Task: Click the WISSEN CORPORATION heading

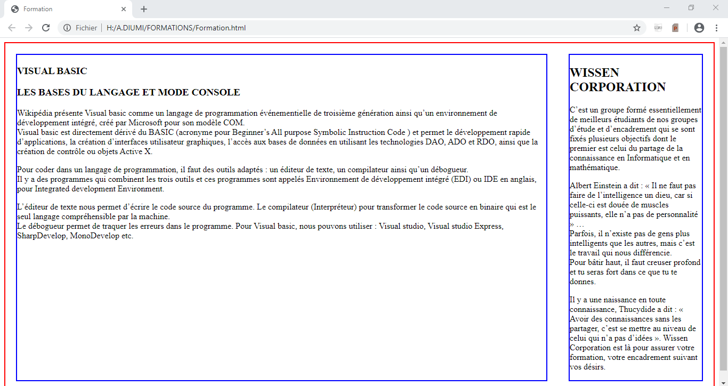Action: [618, 80]
